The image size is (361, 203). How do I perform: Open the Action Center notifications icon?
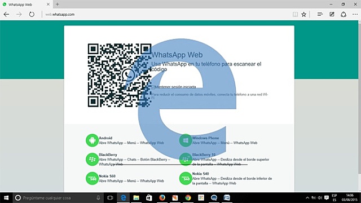coord(327,198)
